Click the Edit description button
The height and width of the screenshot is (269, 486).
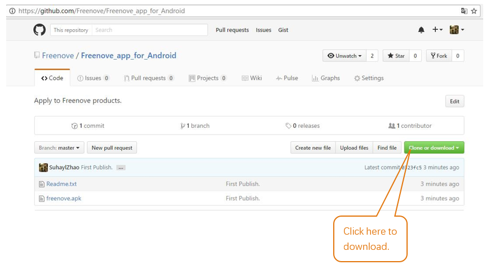point(454,101)
